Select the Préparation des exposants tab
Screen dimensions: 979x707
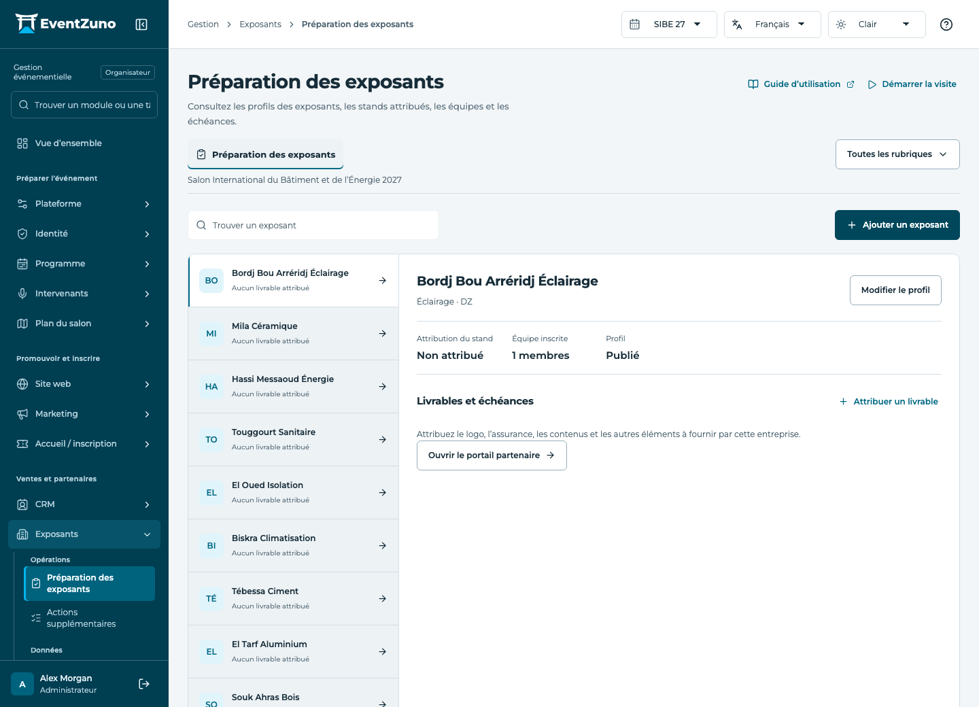(x=266, y=154)
